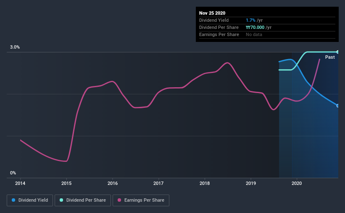Click the 3.0% y-axis label

coord(15,47)
